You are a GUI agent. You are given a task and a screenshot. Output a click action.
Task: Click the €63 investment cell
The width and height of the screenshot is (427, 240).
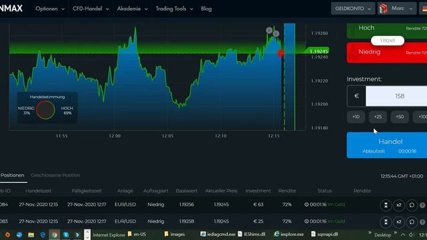point(258,205)
